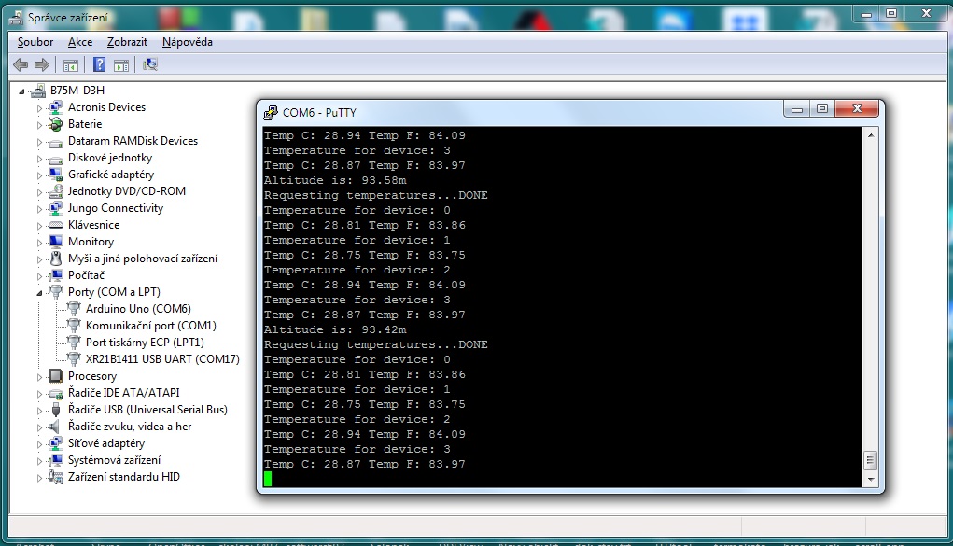
Task: Click the Grafické adaptéry icon
Action: (x=56, y=175)
